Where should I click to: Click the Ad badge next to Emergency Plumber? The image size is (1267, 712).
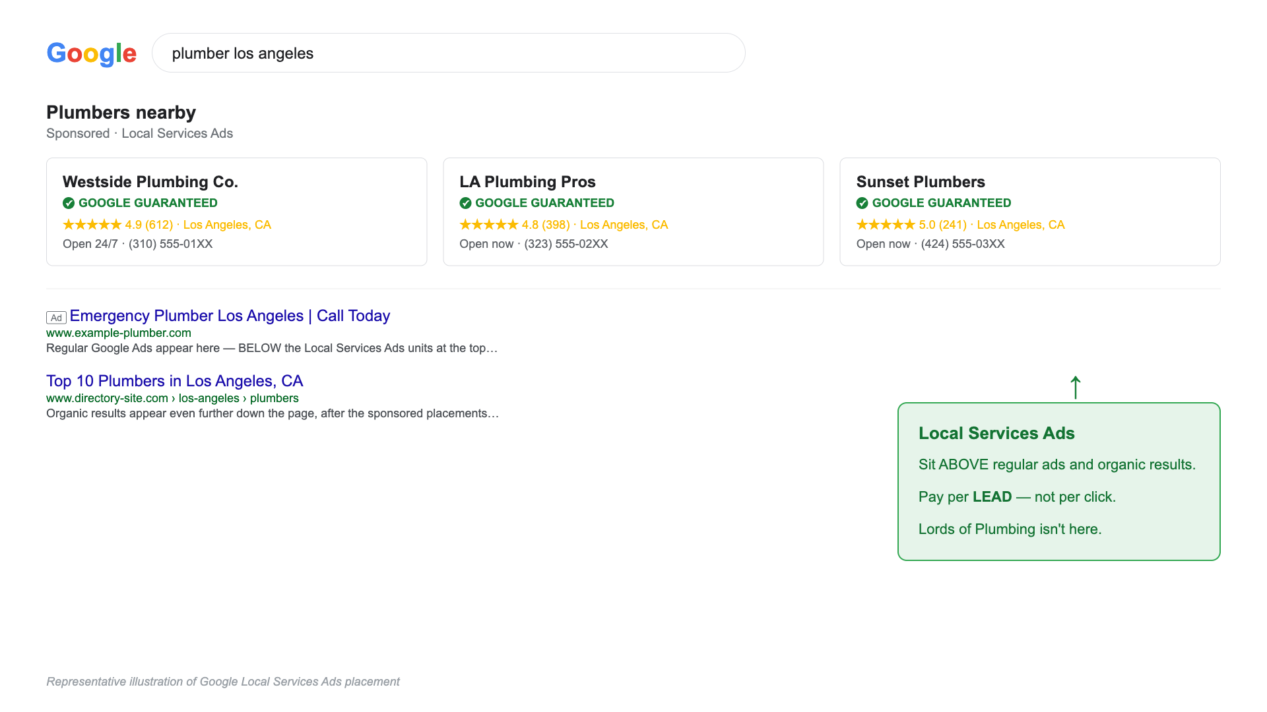[56, 318]
